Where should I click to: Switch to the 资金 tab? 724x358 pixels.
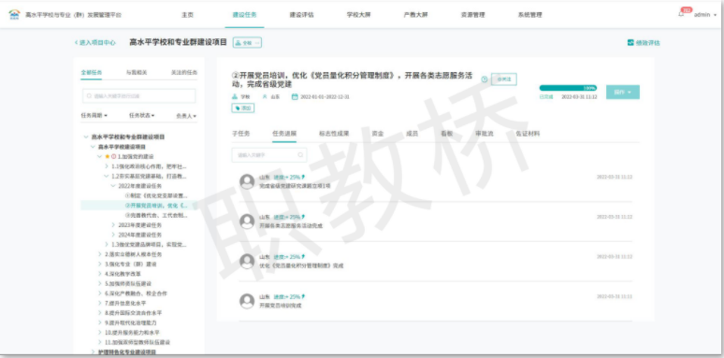pyautogui.click(x=378, y=134)
